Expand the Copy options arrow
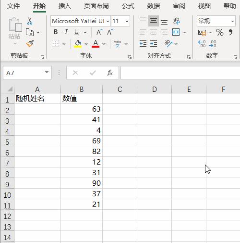The width and height of the screenshot is (240, 243). point(38,32)
